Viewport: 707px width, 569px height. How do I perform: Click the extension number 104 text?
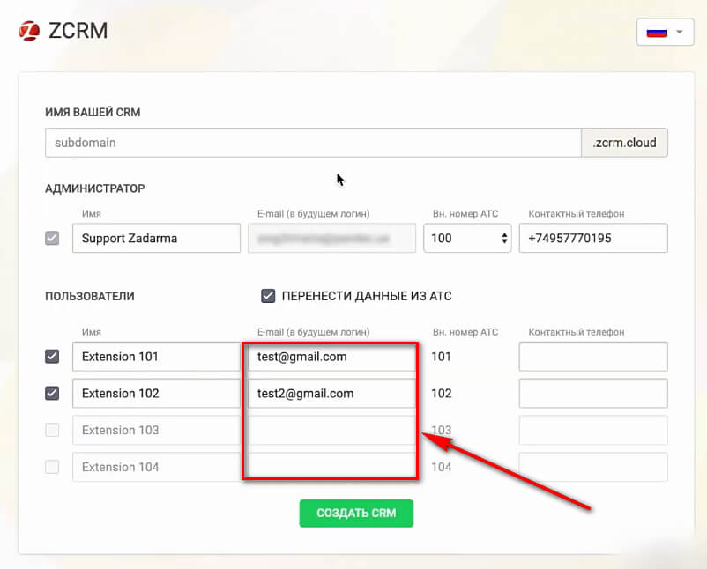(x=441, y=467)
